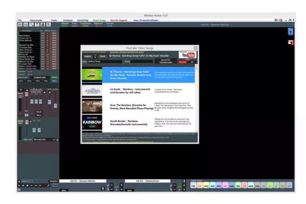Click the Book button in the YouTube dialog
The height and width of the screenshot is (204, 306).
(103, 56)
